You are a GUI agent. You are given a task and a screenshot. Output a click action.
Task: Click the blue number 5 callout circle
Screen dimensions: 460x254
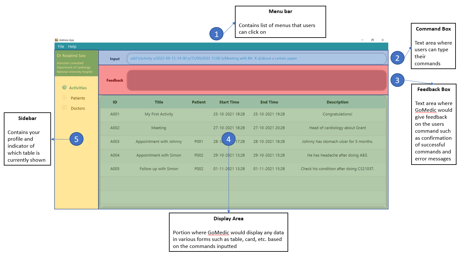tap(76, 139)
